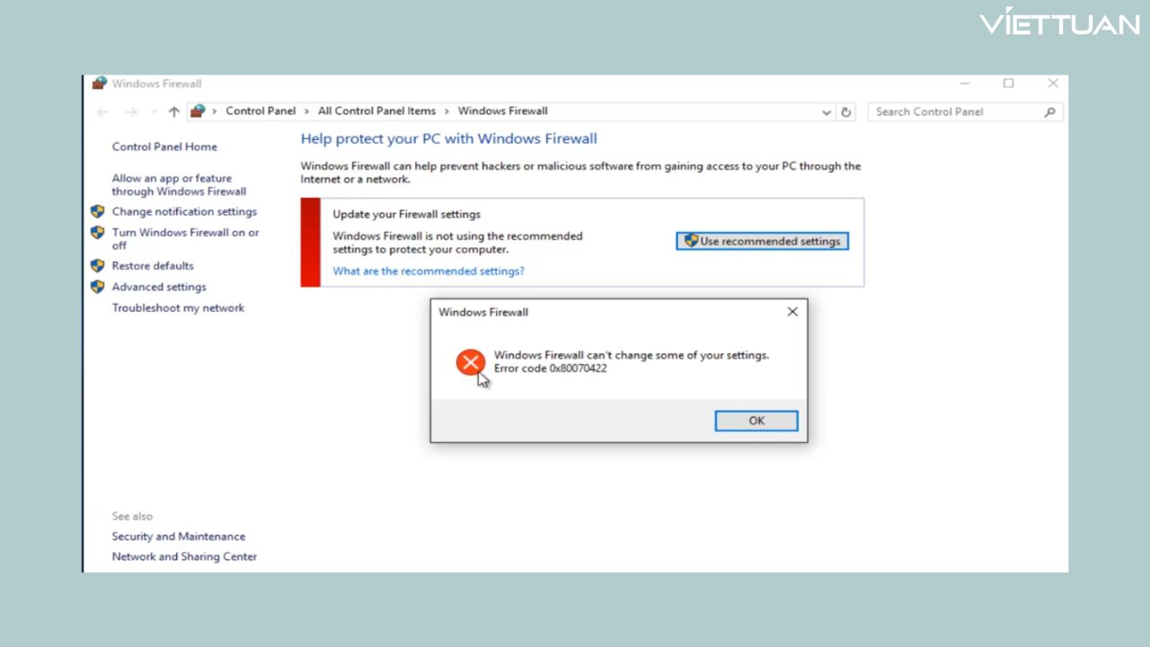This screenshot has width=1150, height=647.
Task: Click the Back arrow in navigation bar
Action: (102, 112)
